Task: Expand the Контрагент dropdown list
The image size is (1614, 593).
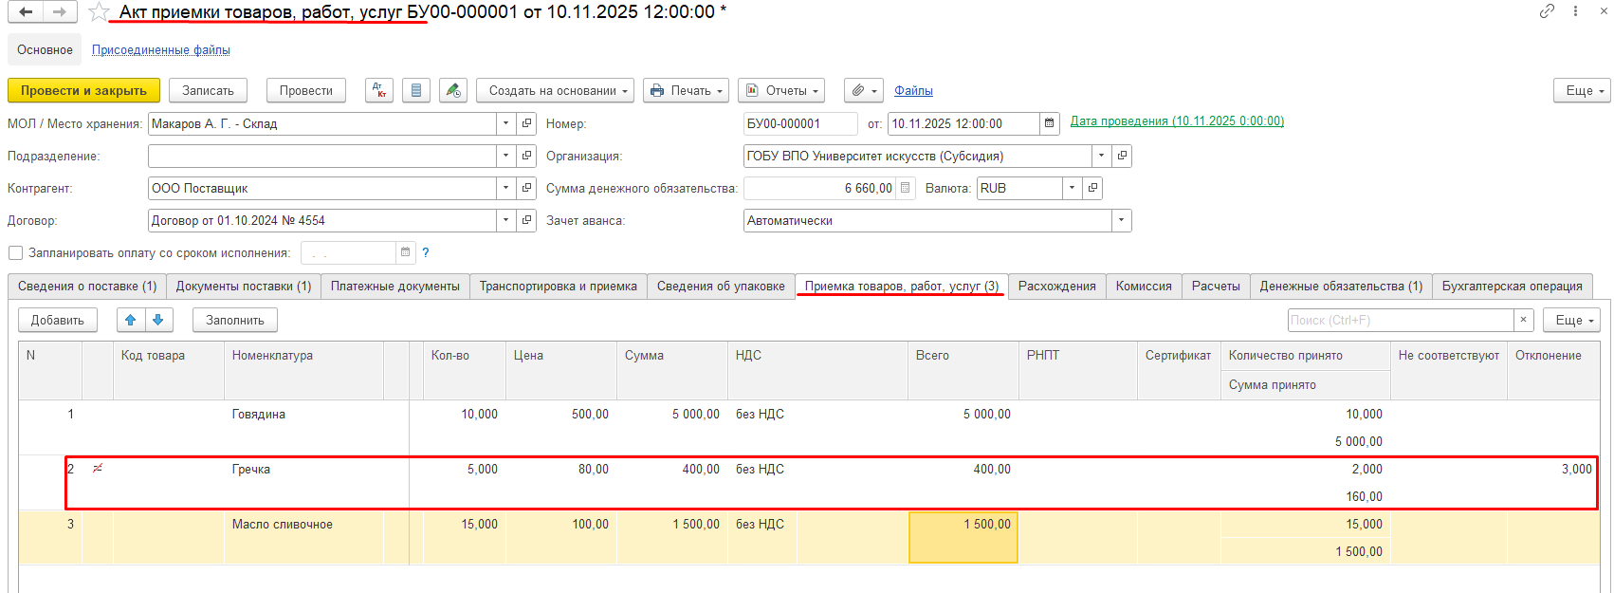Action: pyautogui.click(x=505, y=188)
